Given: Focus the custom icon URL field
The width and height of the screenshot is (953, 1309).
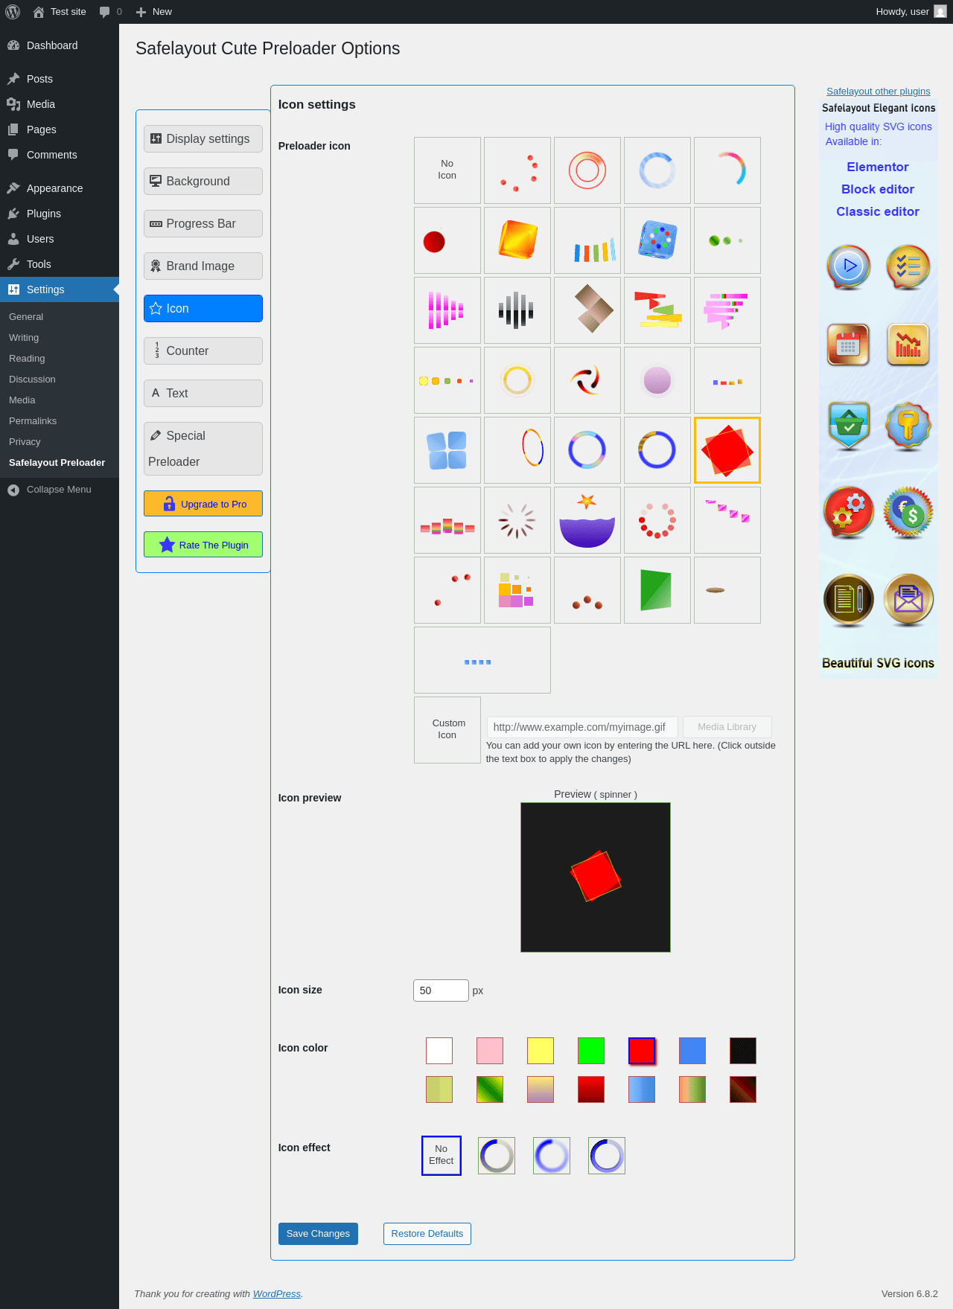Looking at the screenshot, I should [582, 727].
